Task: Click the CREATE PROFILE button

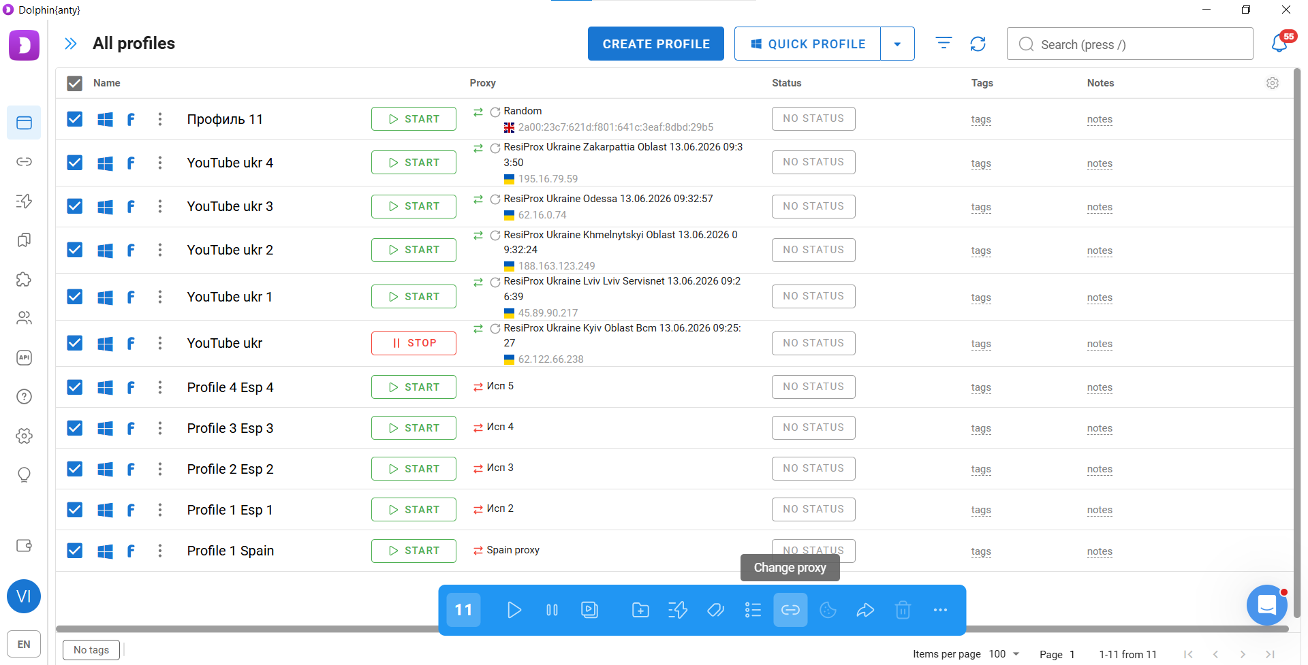Action: tap(656, 44)
